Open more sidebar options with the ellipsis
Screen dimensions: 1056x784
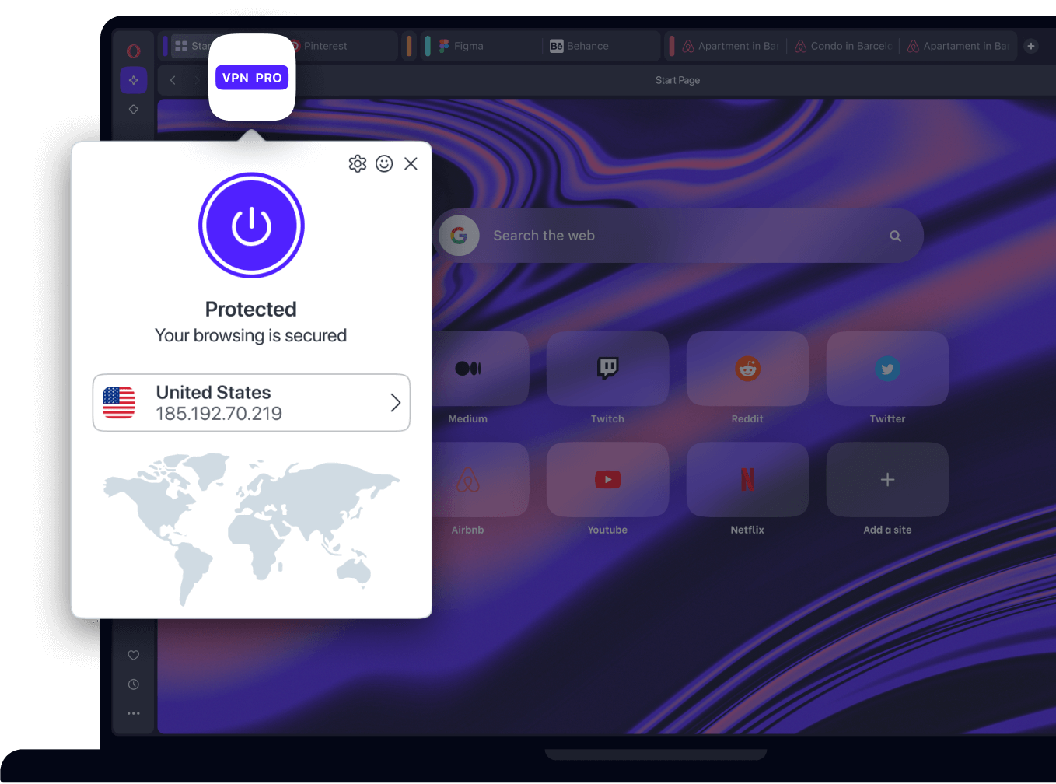[x=133, y=713]
